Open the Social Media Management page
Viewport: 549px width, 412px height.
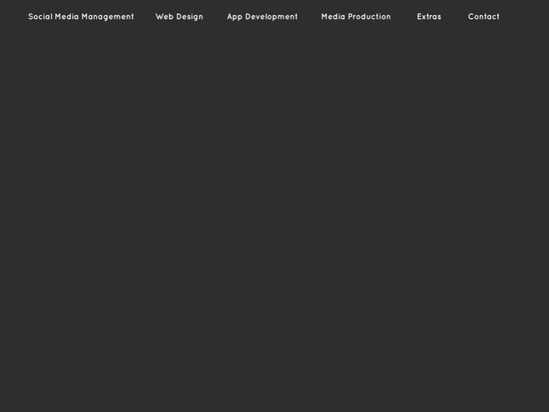pyautogui.click(x=81, y=17)
